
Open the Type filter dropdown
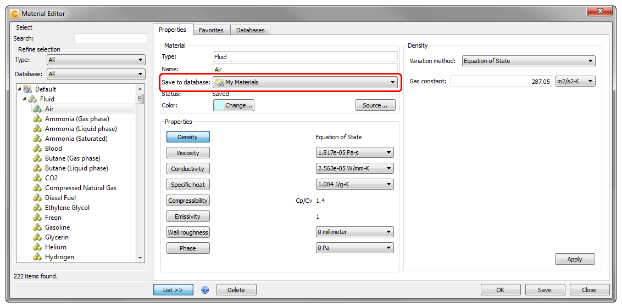96,60
